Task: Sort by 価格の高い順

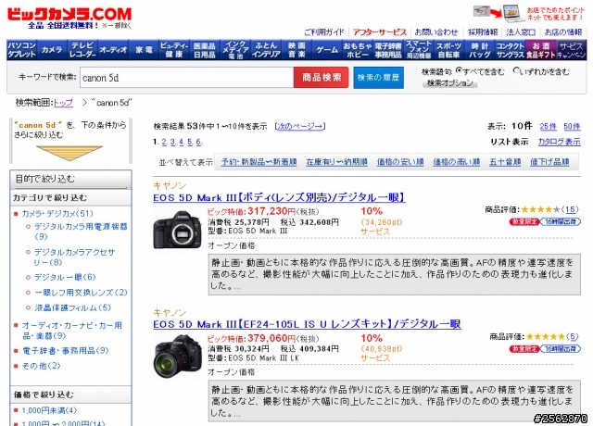Action: point(456,162)
